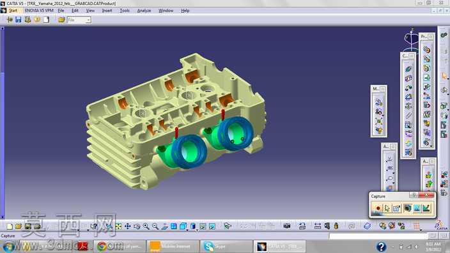Expand the quick view dropdown arrow
450x253 pixels.
click(187, 230)
